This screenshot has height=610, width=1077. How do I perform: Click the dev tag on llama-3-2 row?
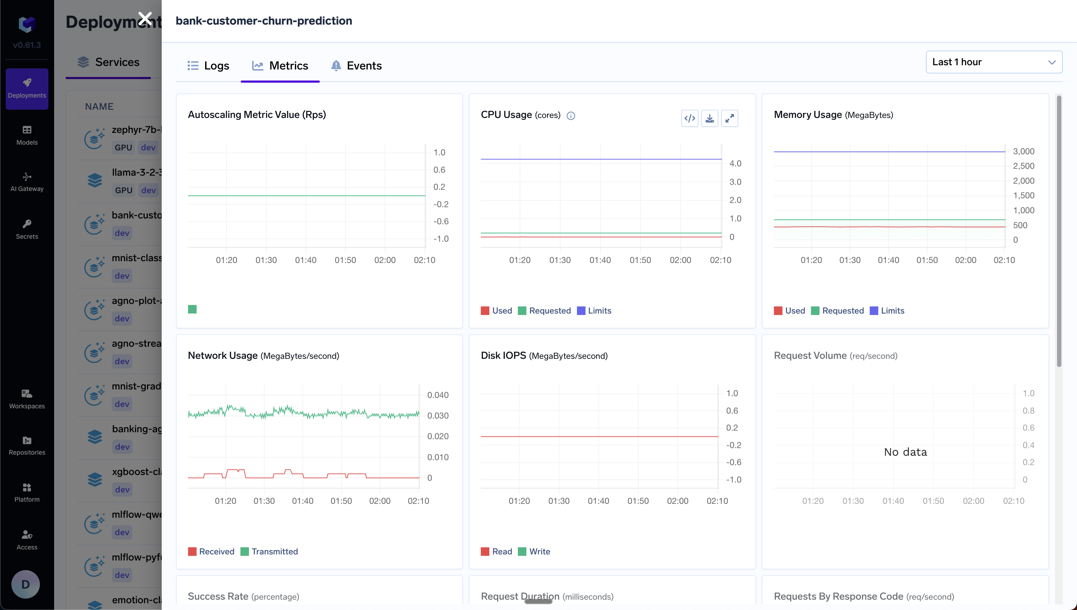click(x=148, y=190)
